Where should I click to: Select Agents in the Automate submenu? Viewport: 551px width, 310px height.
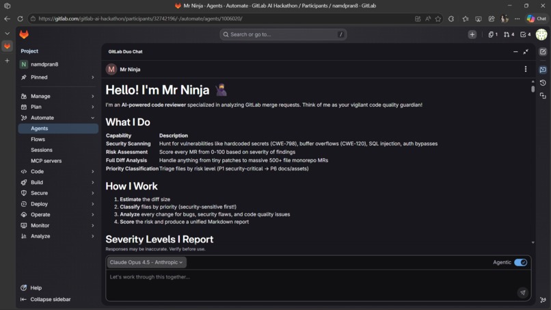[x=58, y=129]
